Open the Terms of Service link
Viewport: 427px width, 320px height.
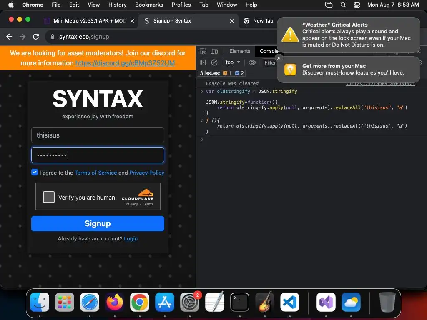pyautogui.click(x=95, y=172)
